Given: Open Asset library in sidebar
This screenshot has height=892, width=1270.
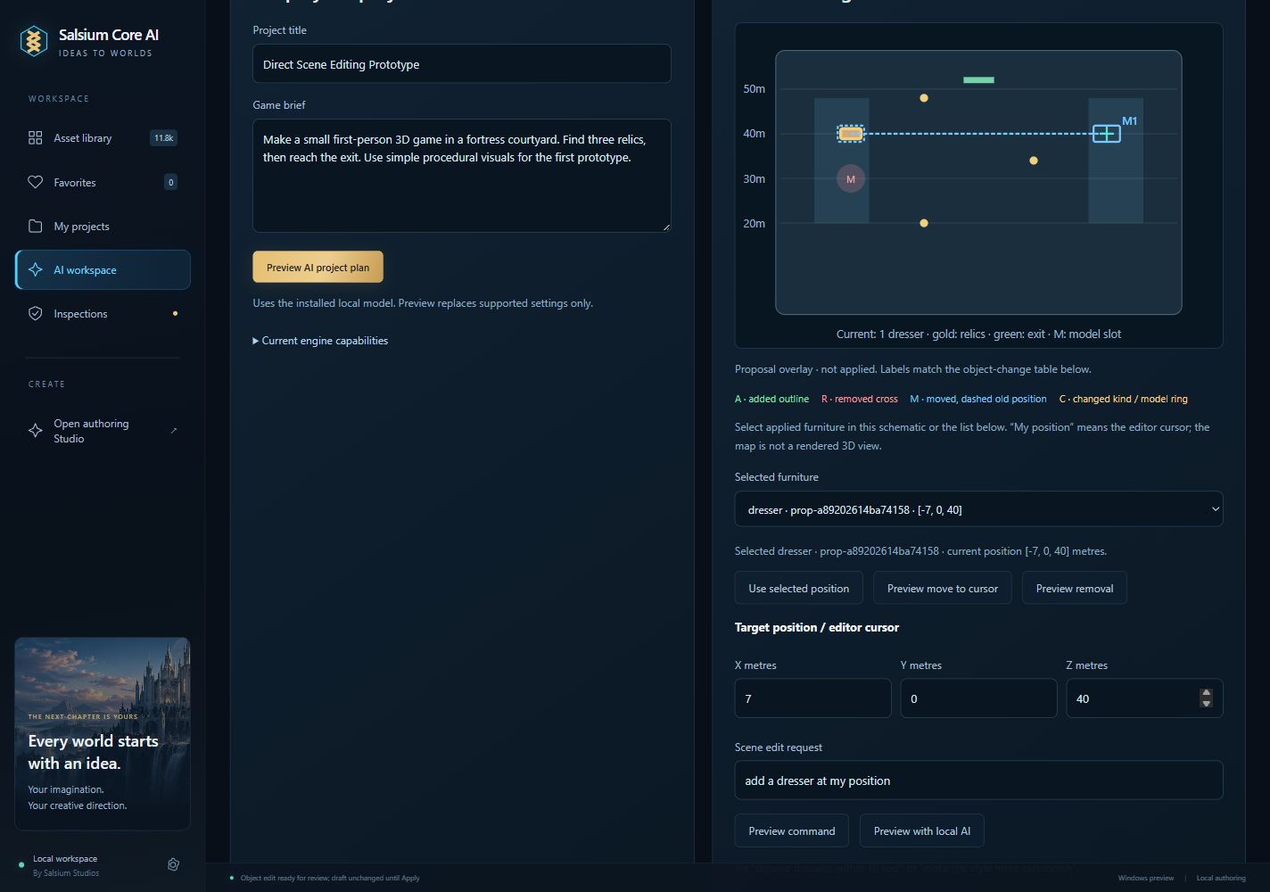Looking at the screenshot, I should click(103, 138).
